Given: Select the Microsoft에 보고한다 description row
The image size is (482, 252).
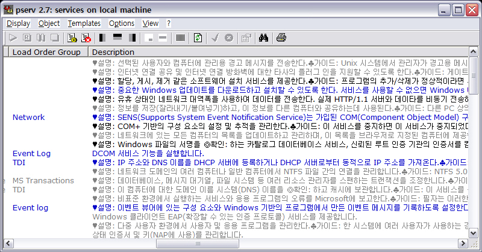Looking at the screenshot, I should point(280,199).
